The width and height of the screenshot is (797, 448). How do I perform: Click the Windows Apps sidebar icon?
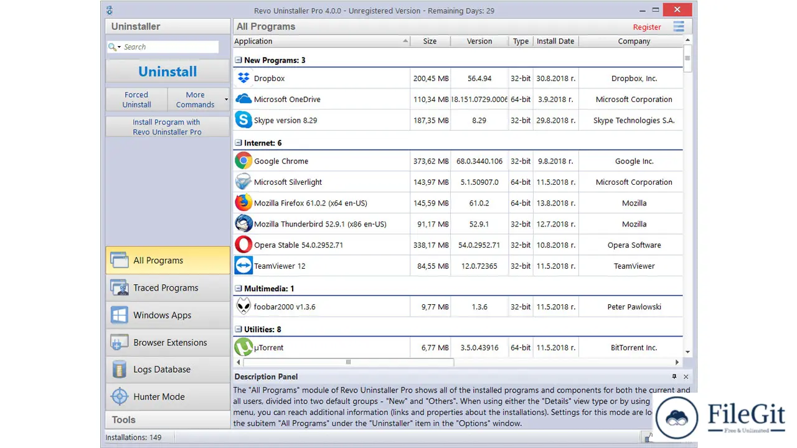[x=120, y=315]
